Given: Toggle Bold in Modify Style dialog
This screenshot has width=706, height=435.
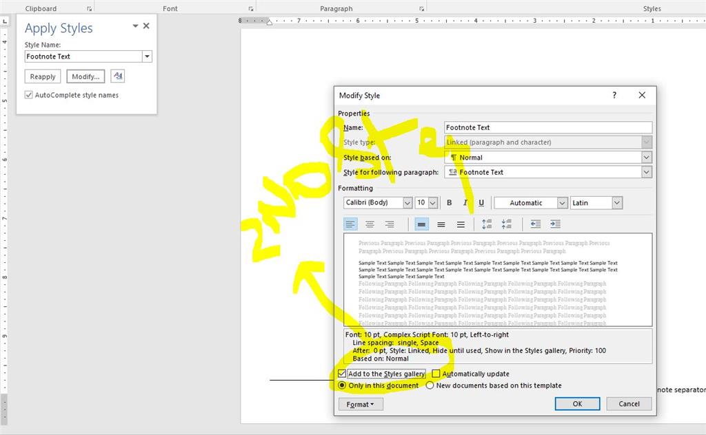Looking at the screenshot, I should pyautogui.click(x=449, y=202).
